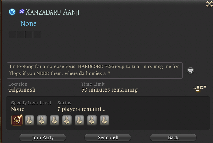The height and width of the screenshot is (143, 213).
Task: Select the first empty party member slot
Action: pos(29,120)
